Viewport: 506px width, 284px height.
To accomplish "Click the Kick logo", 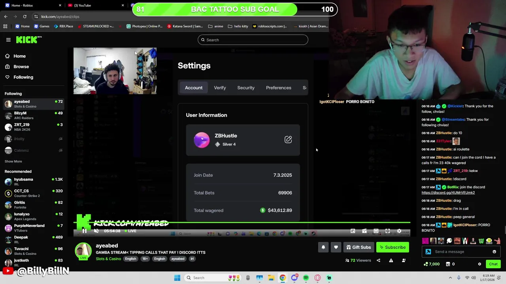I will coord(28,40).
